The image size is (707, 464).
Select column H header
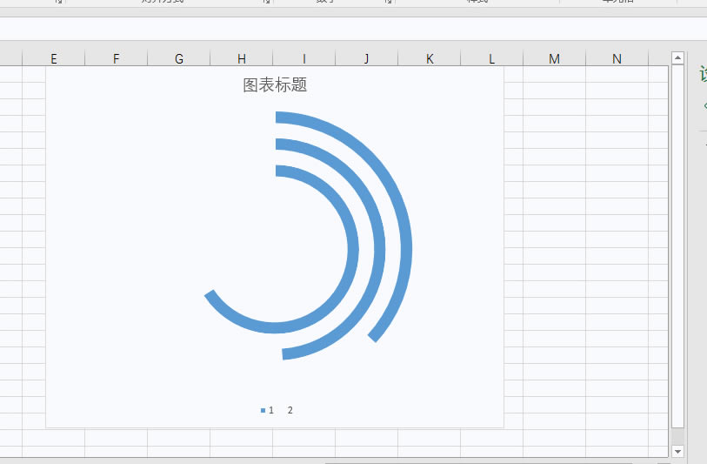point(242,58)
